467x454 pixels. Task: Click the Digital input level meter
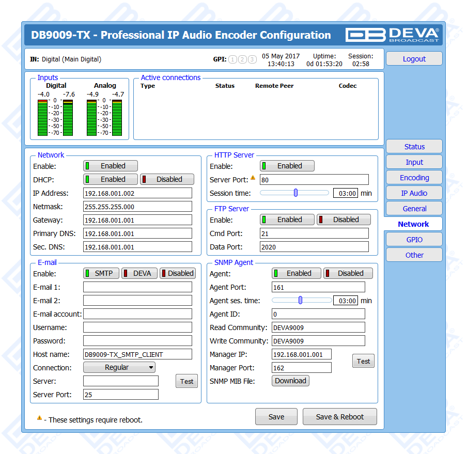tap(56, 117)
